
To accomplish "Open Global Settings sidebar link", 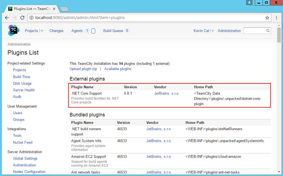I will [x=25, y=159].
